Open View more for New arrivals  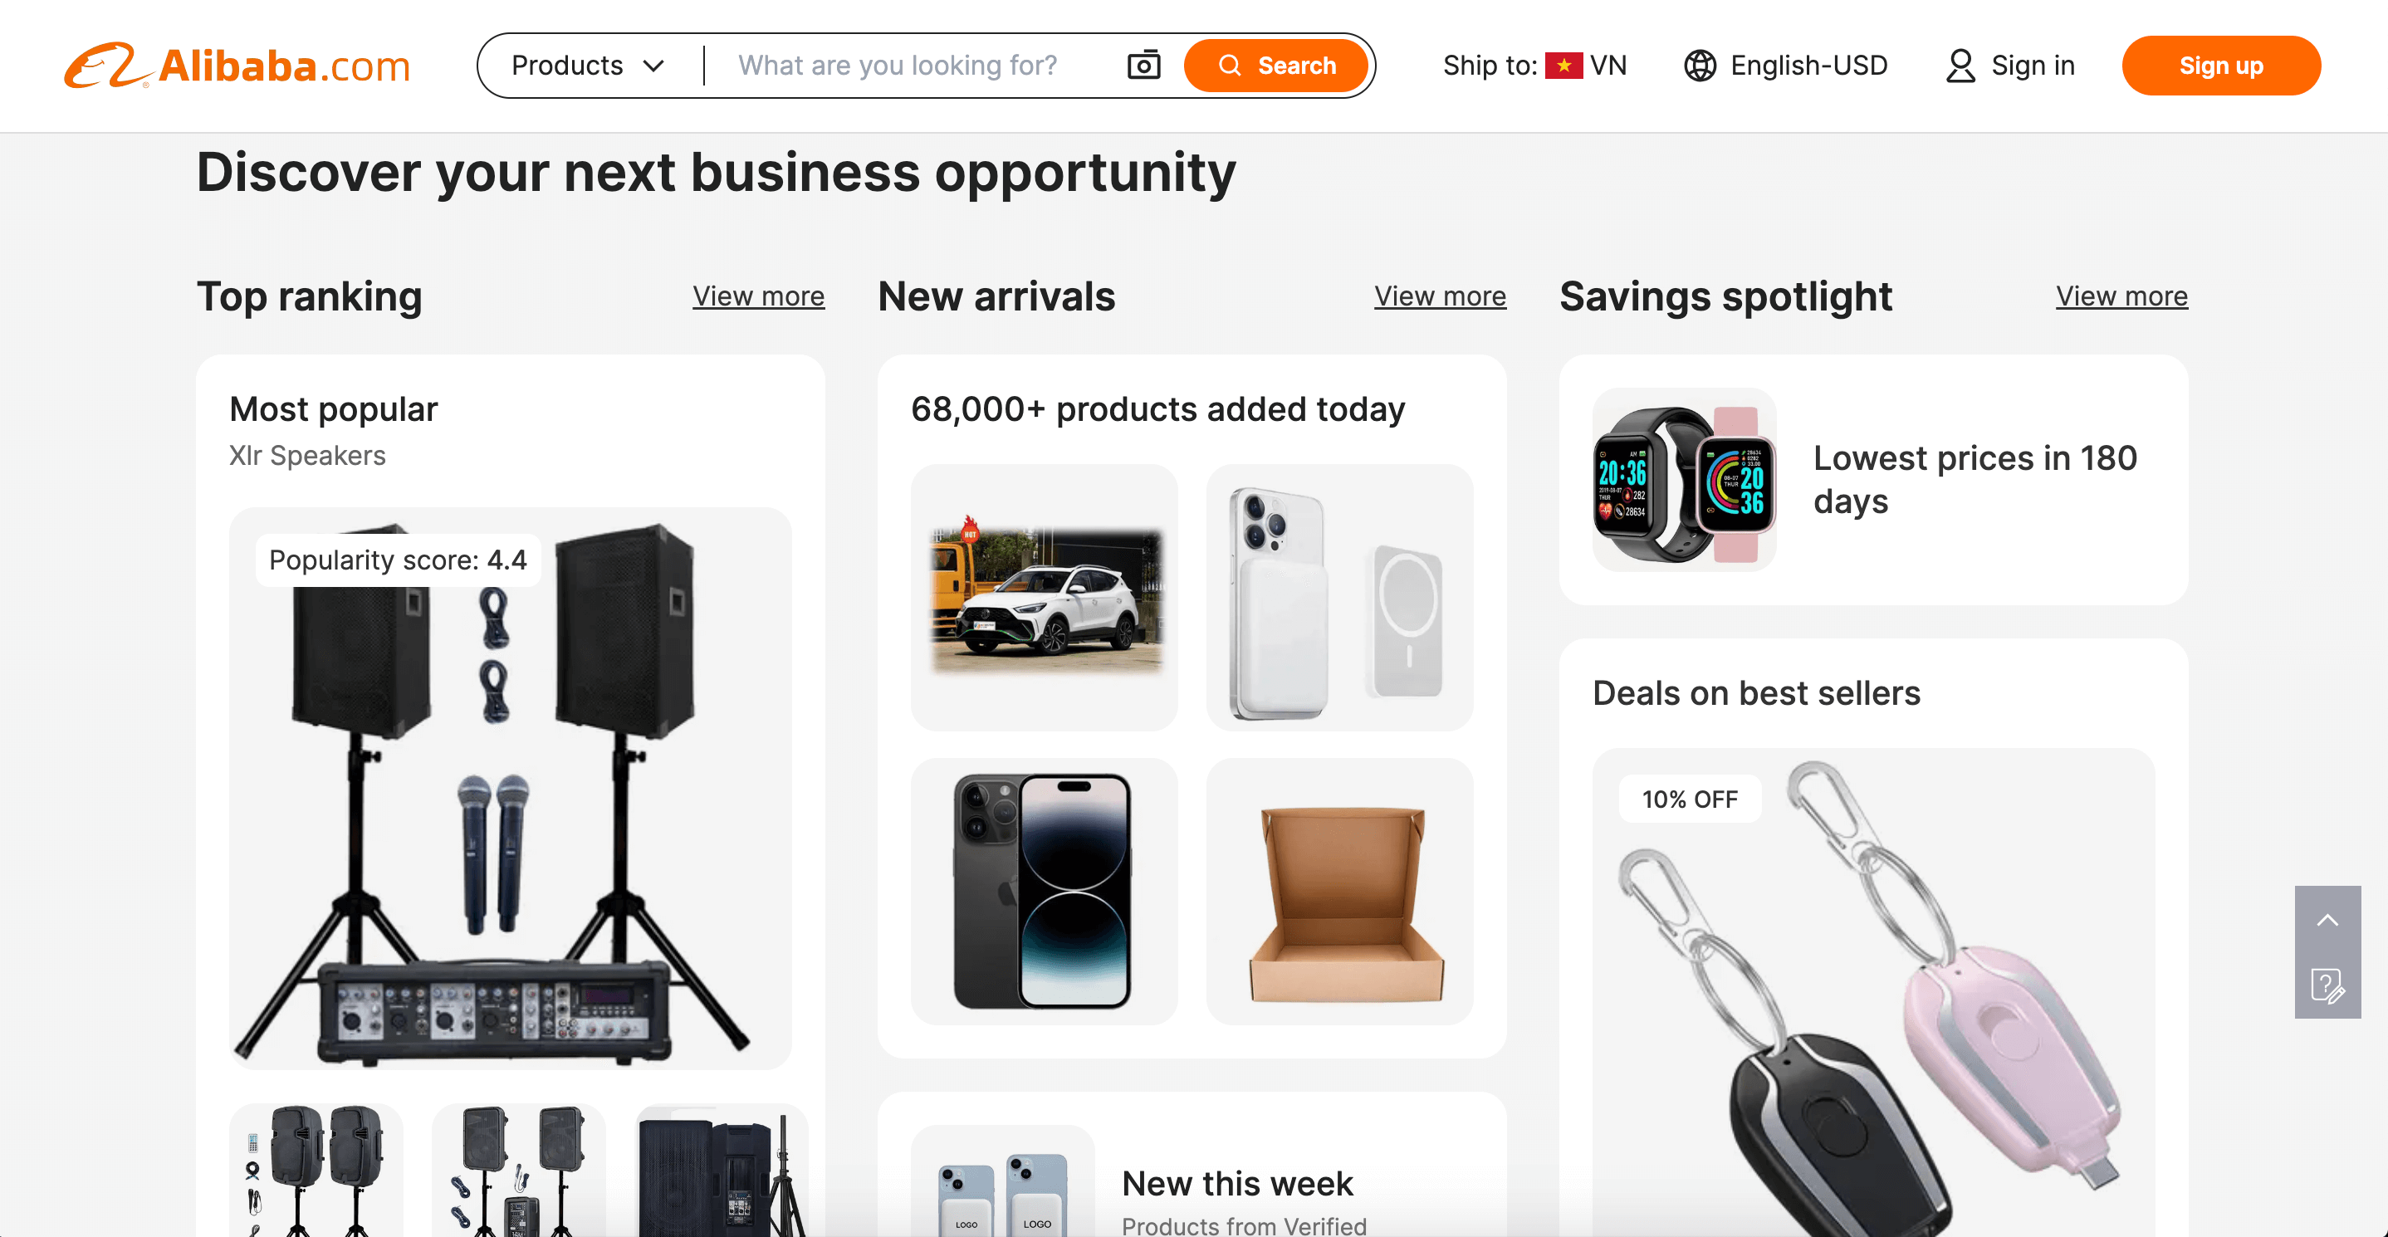coord(1440,296)
